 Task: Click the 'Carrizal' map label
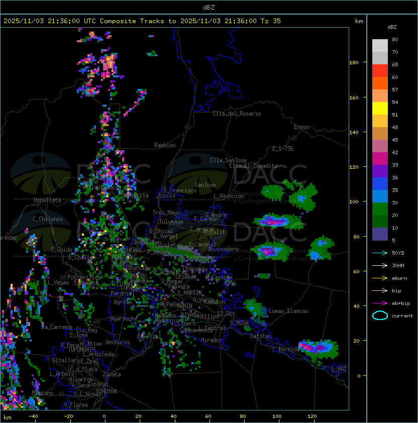pyautogui.click(x=149, y=337)
